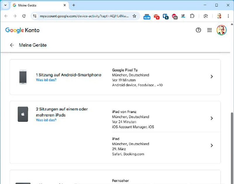Open a new browser tab
This screenshot has width=234, height=184.
pos(74,5)
